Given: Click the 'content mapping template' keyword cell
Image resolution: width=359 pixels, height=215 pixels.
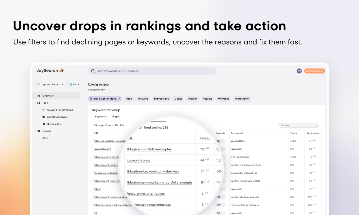Looking at the screenshot, I should [x=246, y=181].
